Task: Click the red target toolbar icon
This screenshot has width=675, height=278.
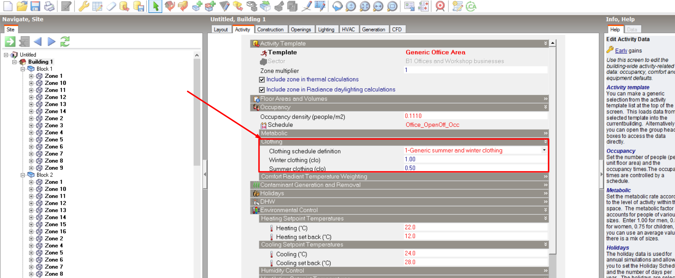Action: [x=440, y=6]
